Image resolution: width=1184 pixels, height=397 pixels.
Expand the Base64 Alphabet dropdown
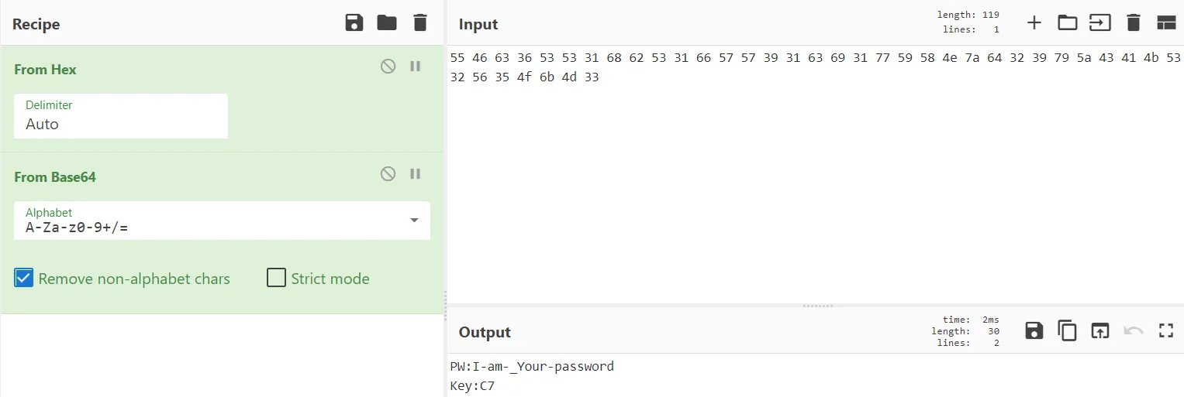coord(414,221)
